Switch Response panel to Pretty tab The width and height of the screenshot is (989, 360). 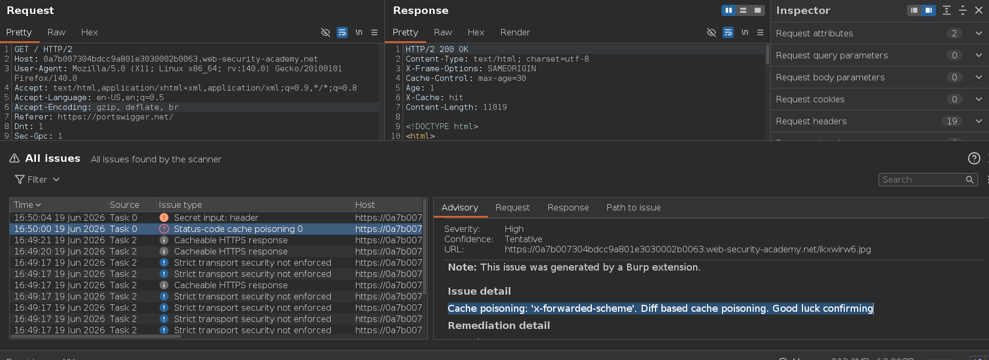[x=405, y=32]
